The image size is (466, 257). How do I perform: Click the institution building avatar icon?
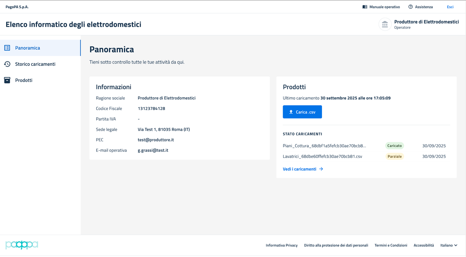385,24
